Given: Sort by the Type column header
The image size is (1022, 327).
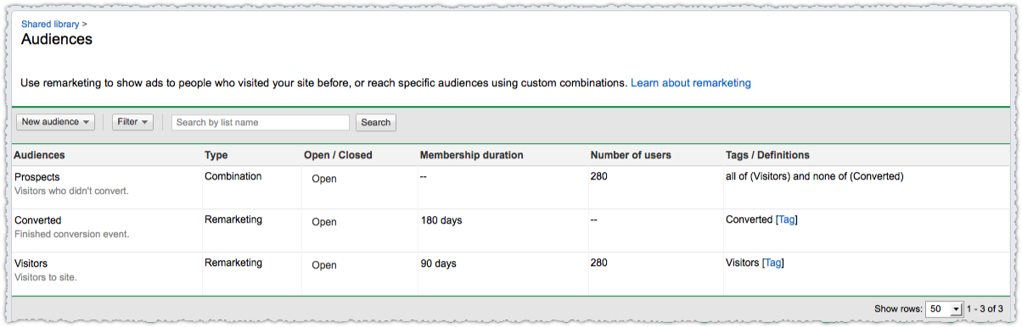Looking at the screenshot, I should coord(216,155).
